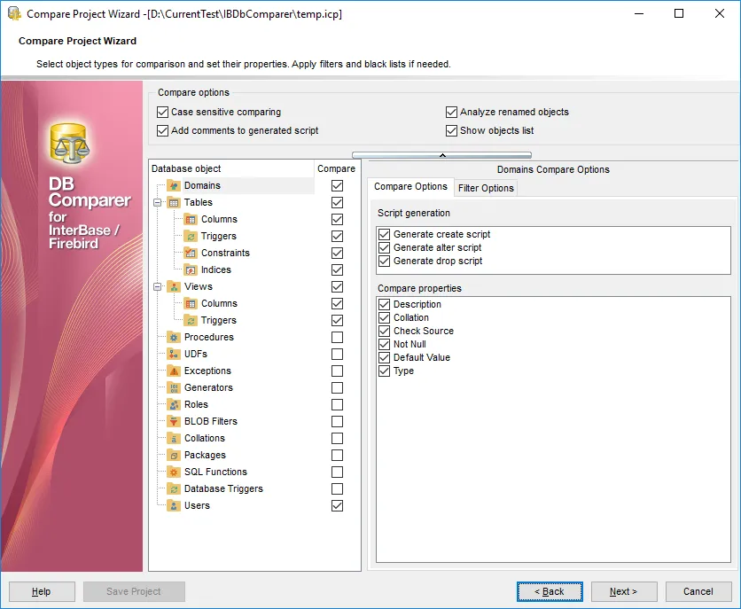Select the Database Triggers tree row
Image resolution: width=741 pixels, height=609 pixels.
(x=223, y=489)
